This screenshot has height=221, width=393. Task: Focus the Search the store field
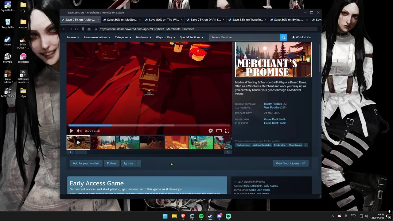(x=244, y=37)
